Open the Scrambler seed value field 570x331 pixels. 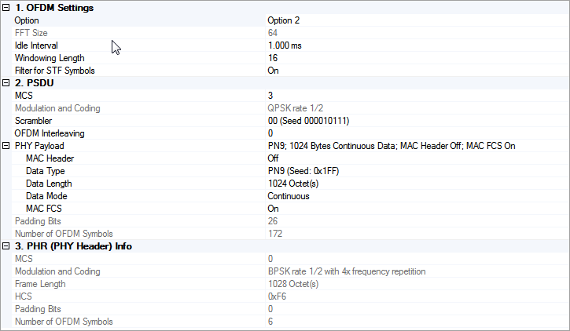[x=308, y=121]
